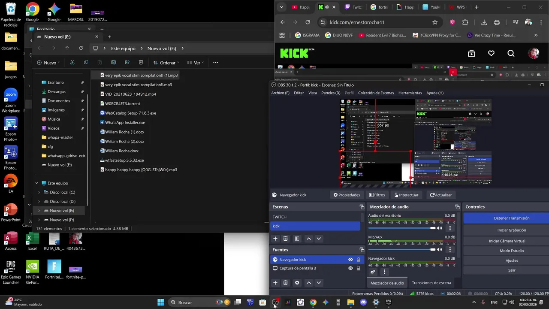Move source up in the Fuentes panel
Screen dimensions: 549x309
[308, 283]
